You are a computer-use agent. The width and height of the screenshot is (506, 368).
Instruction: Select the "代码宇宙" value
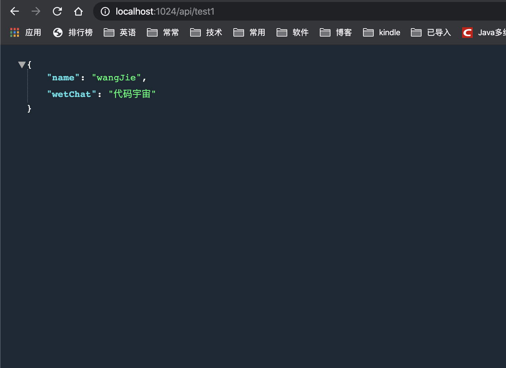click(x=132, y=94)
